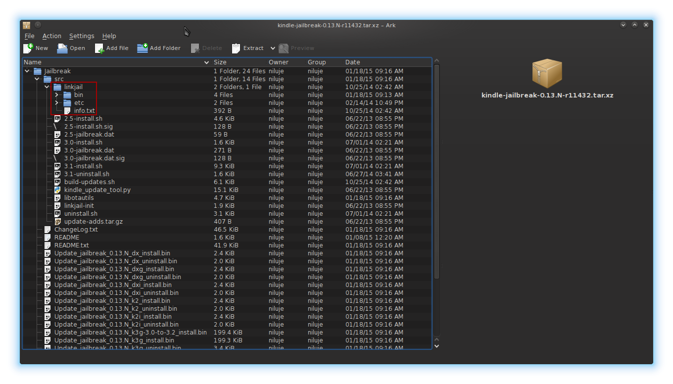The height and width of the screenshot is (384, 673).
Task: Select the Jailbreak folder icon
Action: coord(38,71)
